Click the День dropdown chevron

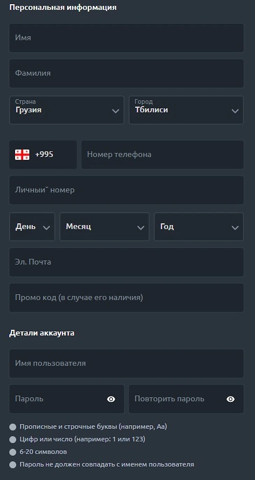tap(46, 228)
